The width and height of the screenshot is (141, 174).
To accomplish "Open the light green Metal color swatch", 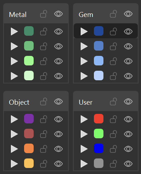I will (29, 61).
